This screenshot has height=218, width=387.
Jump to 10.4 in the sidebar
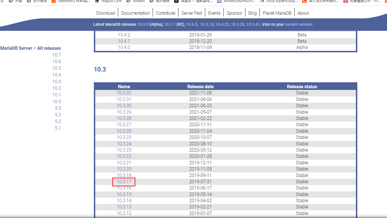57,75
